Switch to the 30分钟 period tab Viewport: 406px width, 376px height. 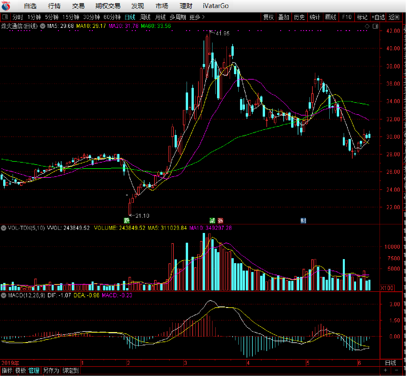point(91,17)
